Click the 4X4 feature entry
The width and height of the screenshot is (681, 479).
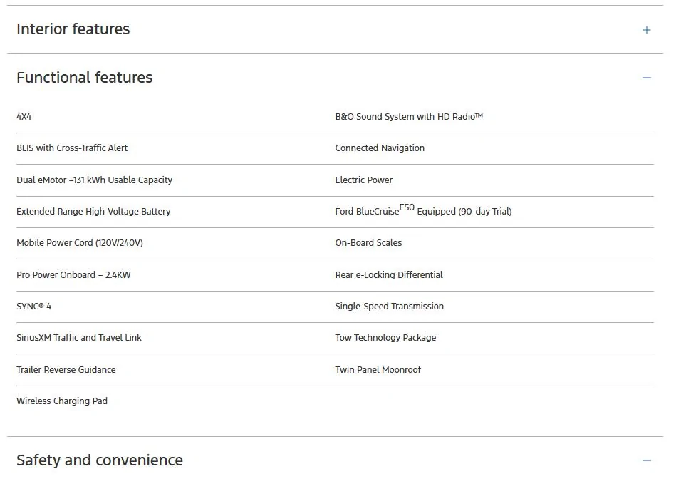click(x=24, y=116)
